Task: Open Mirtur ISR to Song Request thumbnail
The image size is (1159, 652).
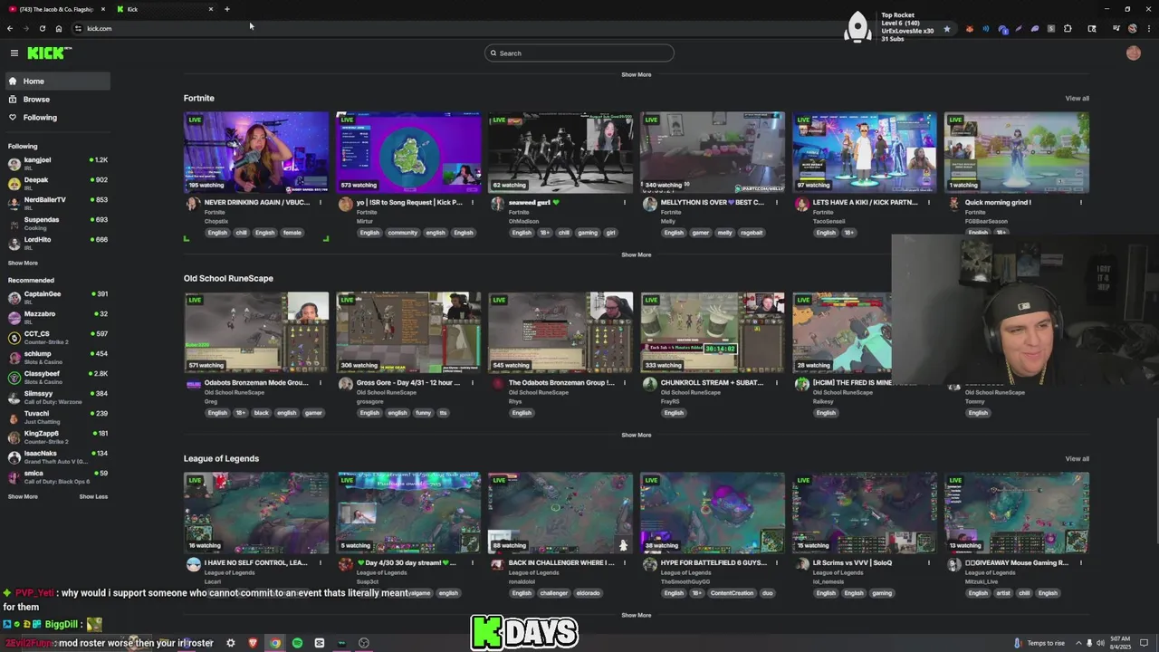Action: pyautogui.click(x=408, y=152)
